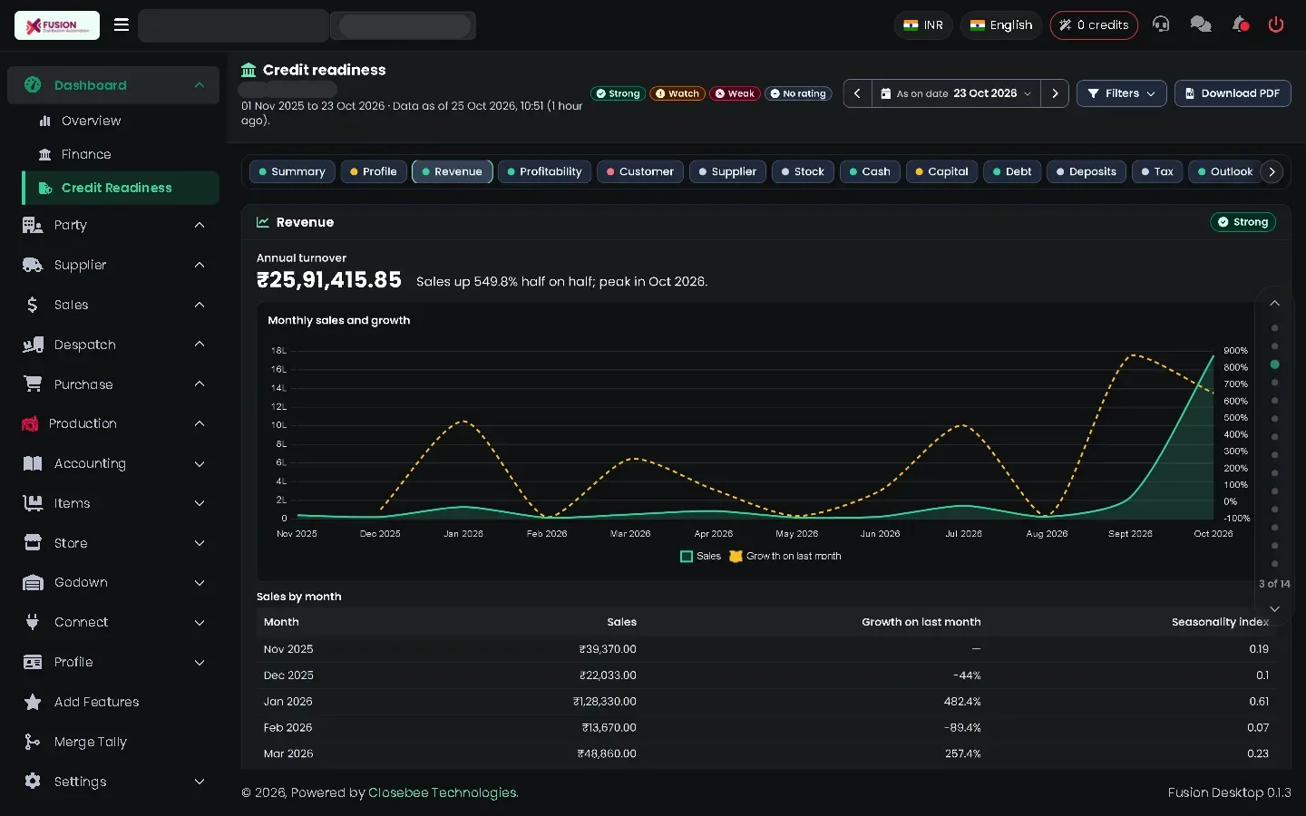Open the As on date dropdown
1306x816 pixels.
tap(956, 93)
